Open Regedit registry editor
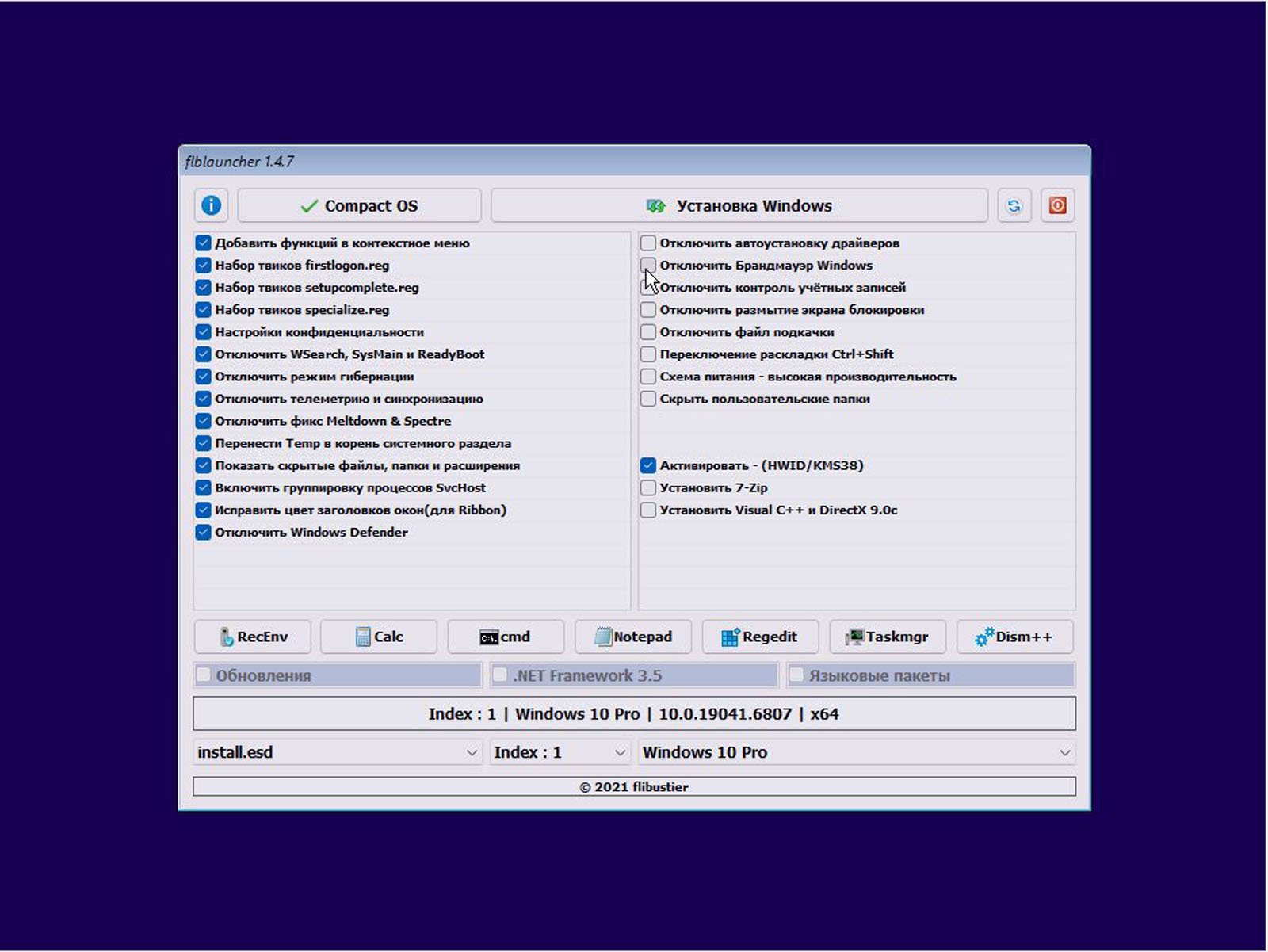This screenshot has height=952, width=1268. click(760, 637)
